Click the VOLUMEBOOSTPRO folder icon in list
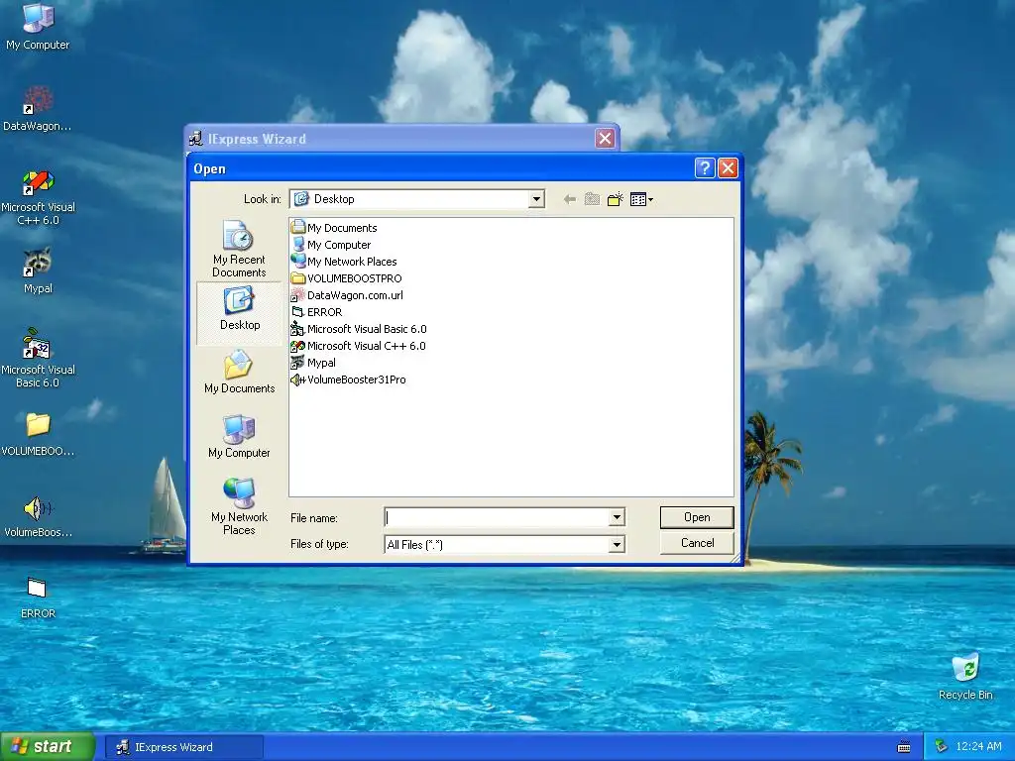The height and width of the screenshot is (761, 1015). [x=297, y=278]
